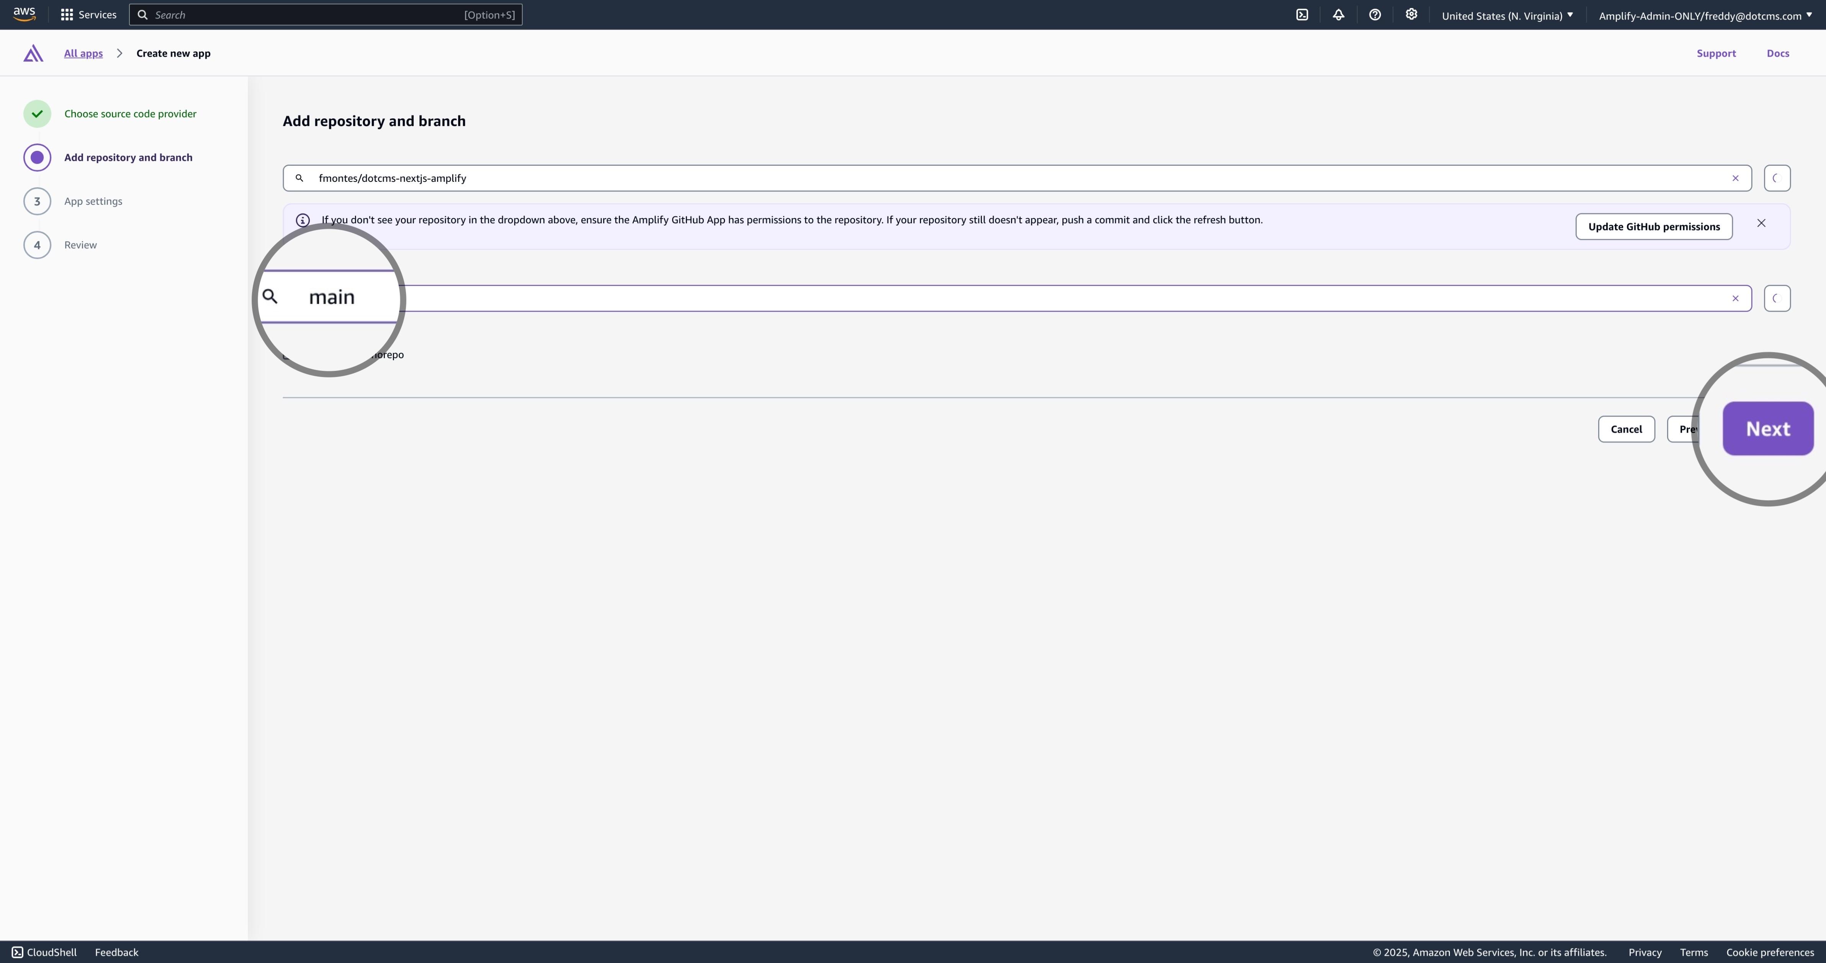This screenshot has width=1826, height=963.
Task: Click the AWS Amplify logo
Action: click(33, 53)
